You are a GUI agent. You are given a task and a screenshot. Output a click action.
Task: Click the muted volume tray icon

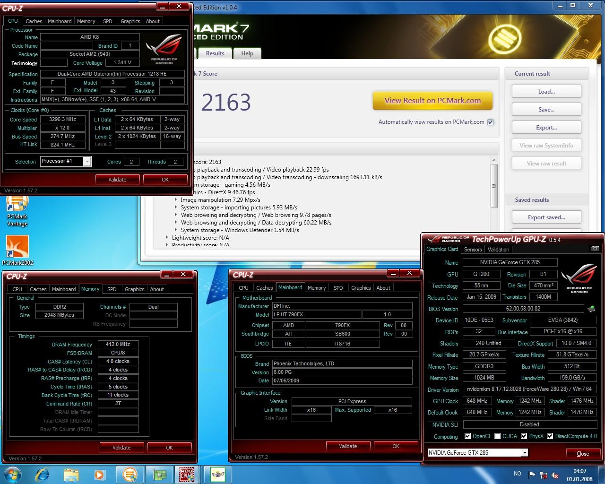pyautogui.click(x=555, y=475)
